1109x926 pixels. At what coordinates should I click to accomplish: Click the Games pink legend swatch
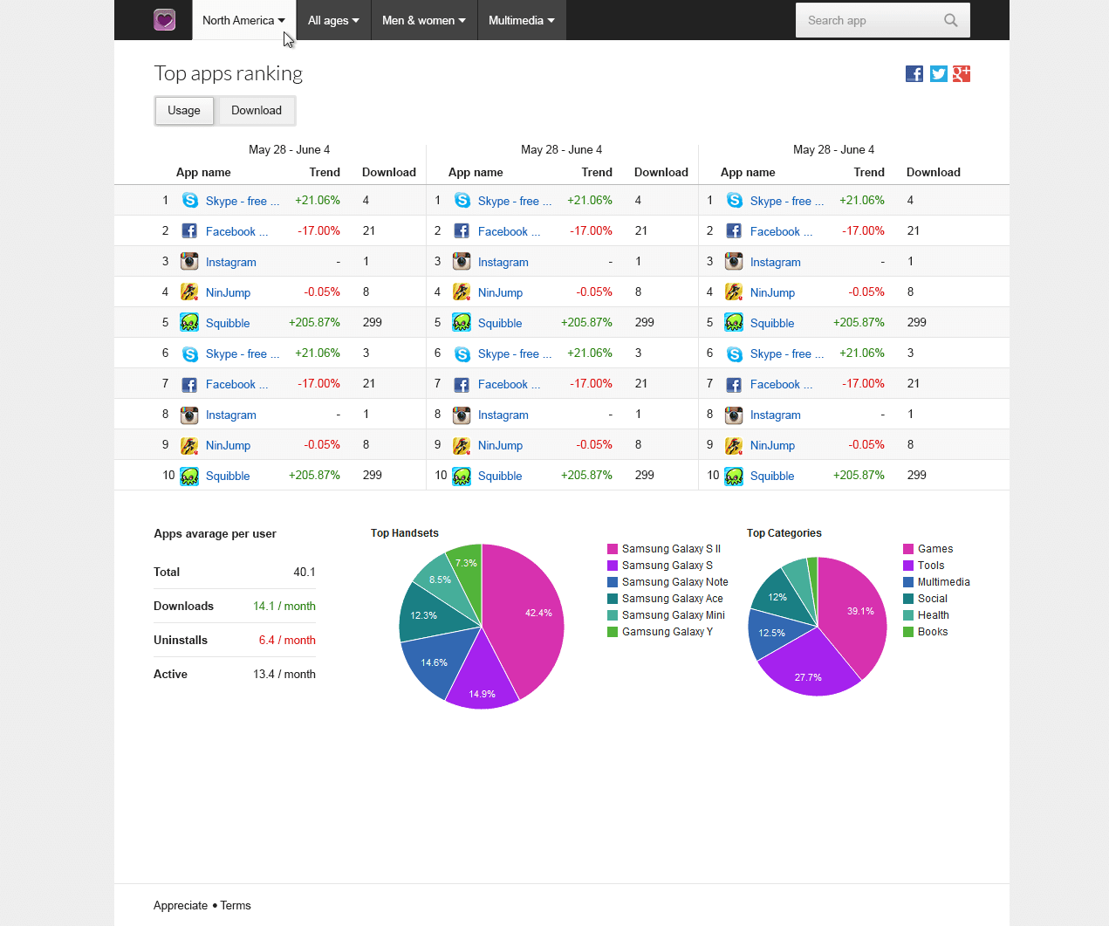908,549
